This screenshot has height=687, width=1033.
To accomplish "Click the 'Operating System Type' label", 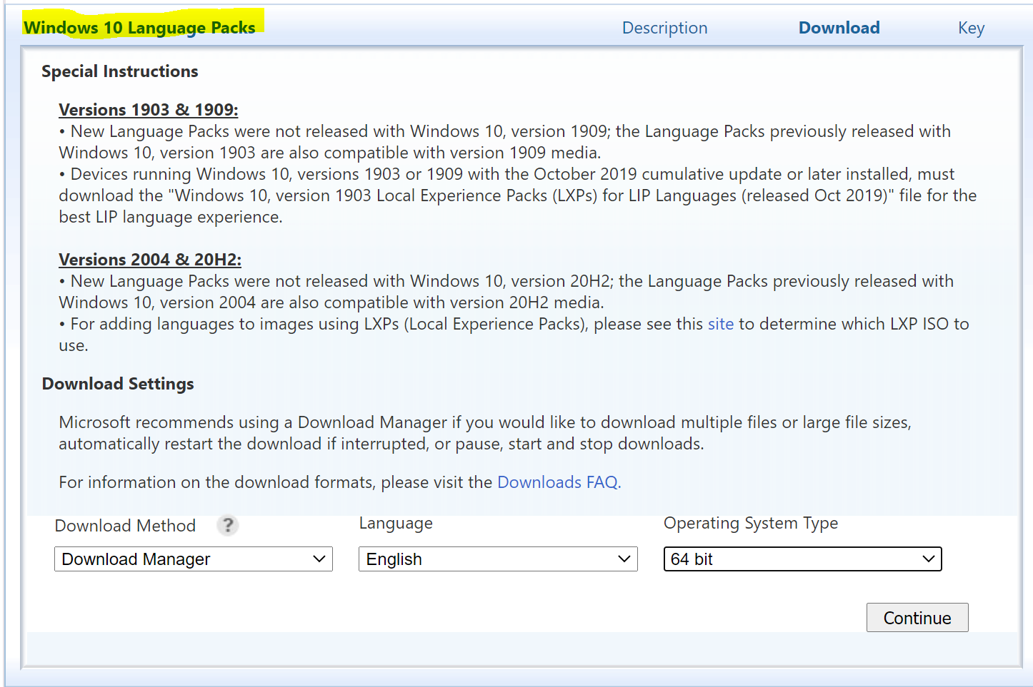I will (x=751, y=524).
